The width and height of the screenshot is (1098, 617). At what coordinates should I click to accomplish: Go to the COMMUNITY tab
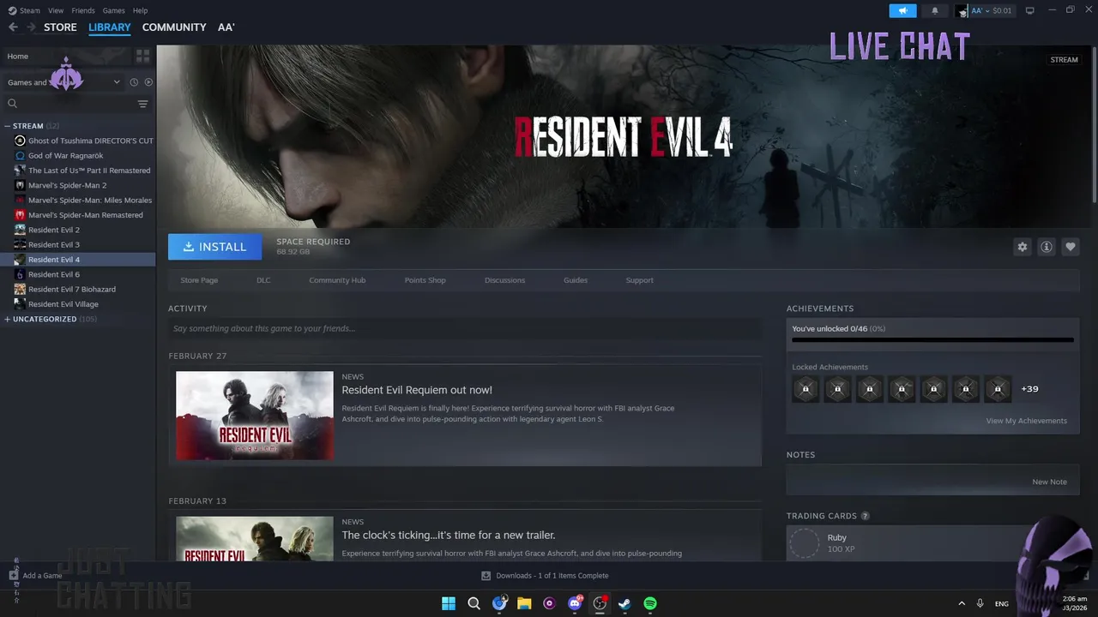[x=174, y=27]
